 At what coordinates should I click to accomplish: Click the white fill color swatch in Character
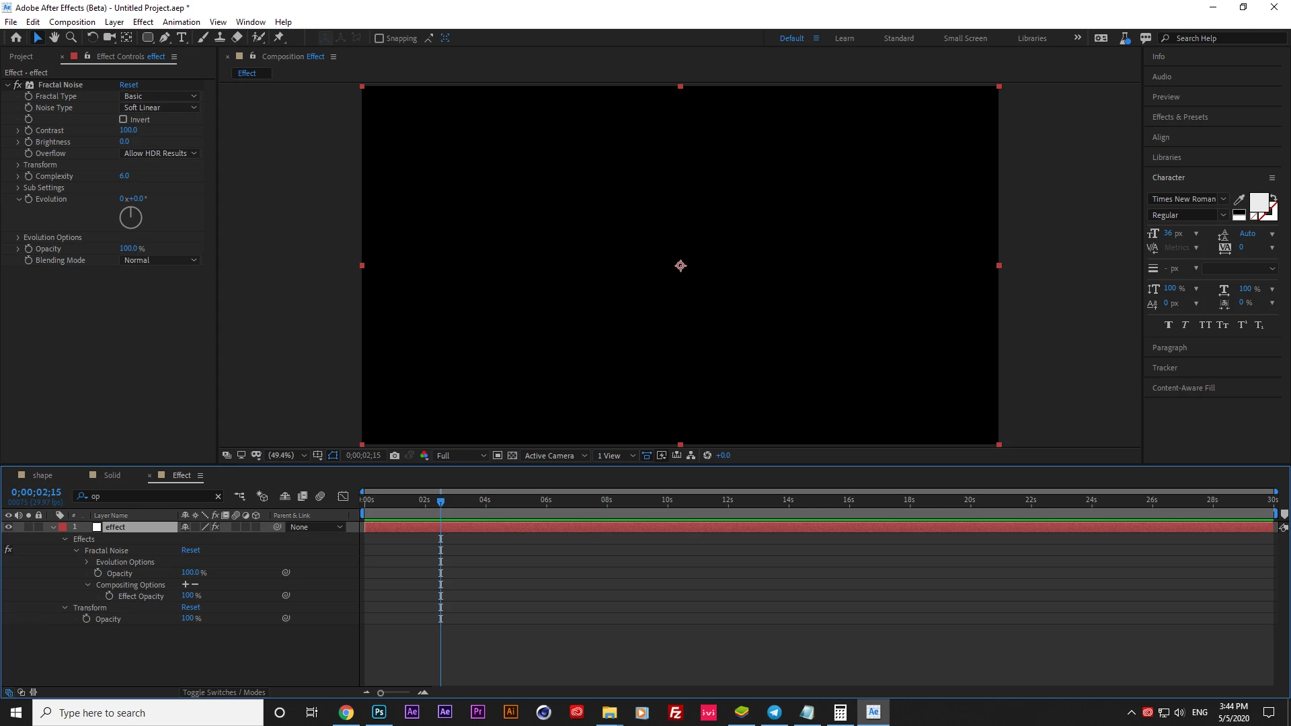pyautogui.click(x=1258, y=202)
